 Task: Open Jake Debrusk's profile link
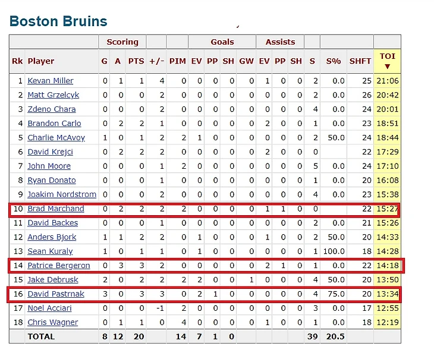click(53, 280)
